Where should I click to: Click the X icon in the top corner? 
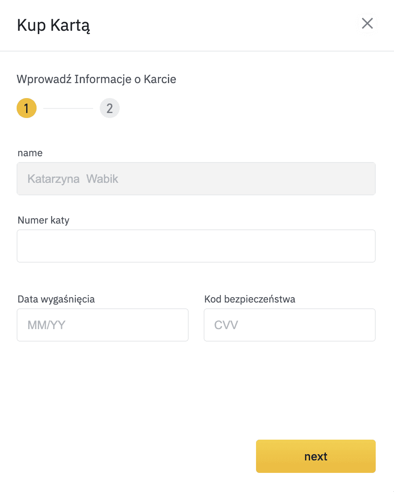coord(367,24)
